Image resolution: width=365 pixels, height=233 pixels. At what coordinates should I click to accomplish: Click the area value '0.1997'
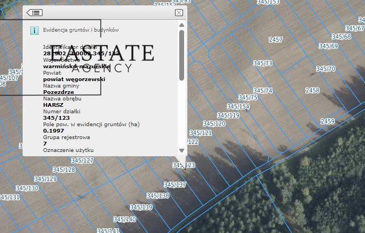pyautogui.click(x=53, y=131)
